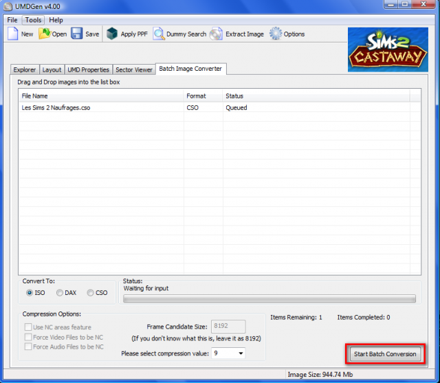Select the Les Sims 2 Naufrages.cso row

pyautogui.click(x=219, y=108)
